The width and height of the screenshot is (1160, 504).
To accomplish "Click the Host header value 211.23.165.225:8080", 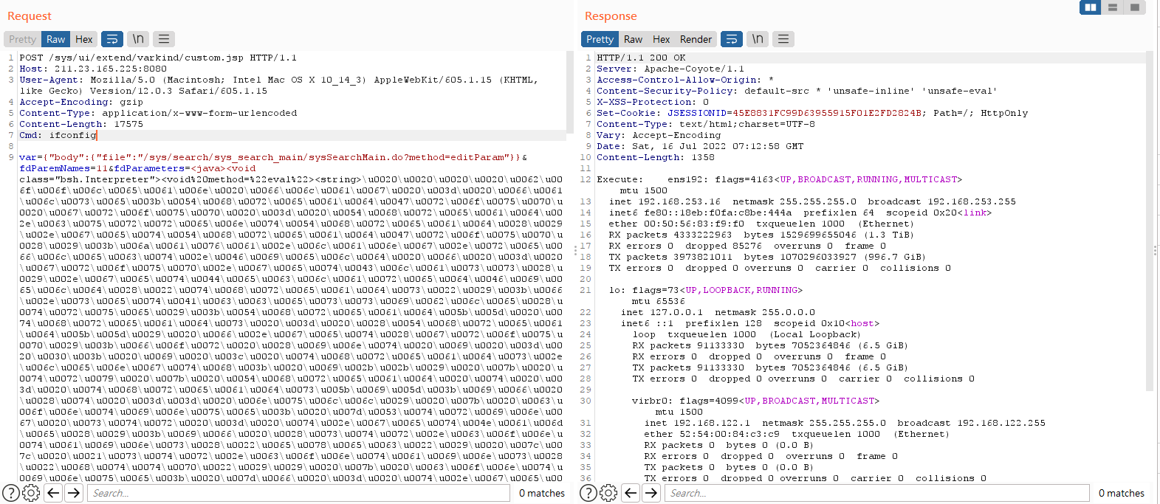I will 111,69.
